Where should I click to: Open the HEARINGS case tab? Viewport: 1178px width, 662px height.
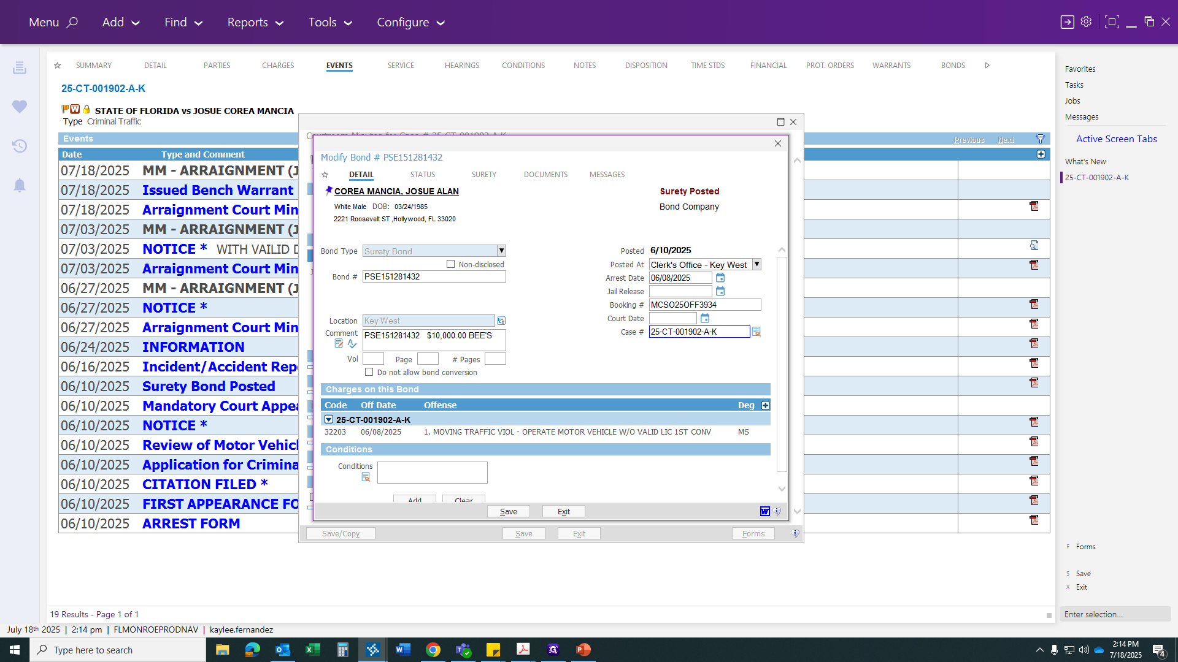point(462,66)
